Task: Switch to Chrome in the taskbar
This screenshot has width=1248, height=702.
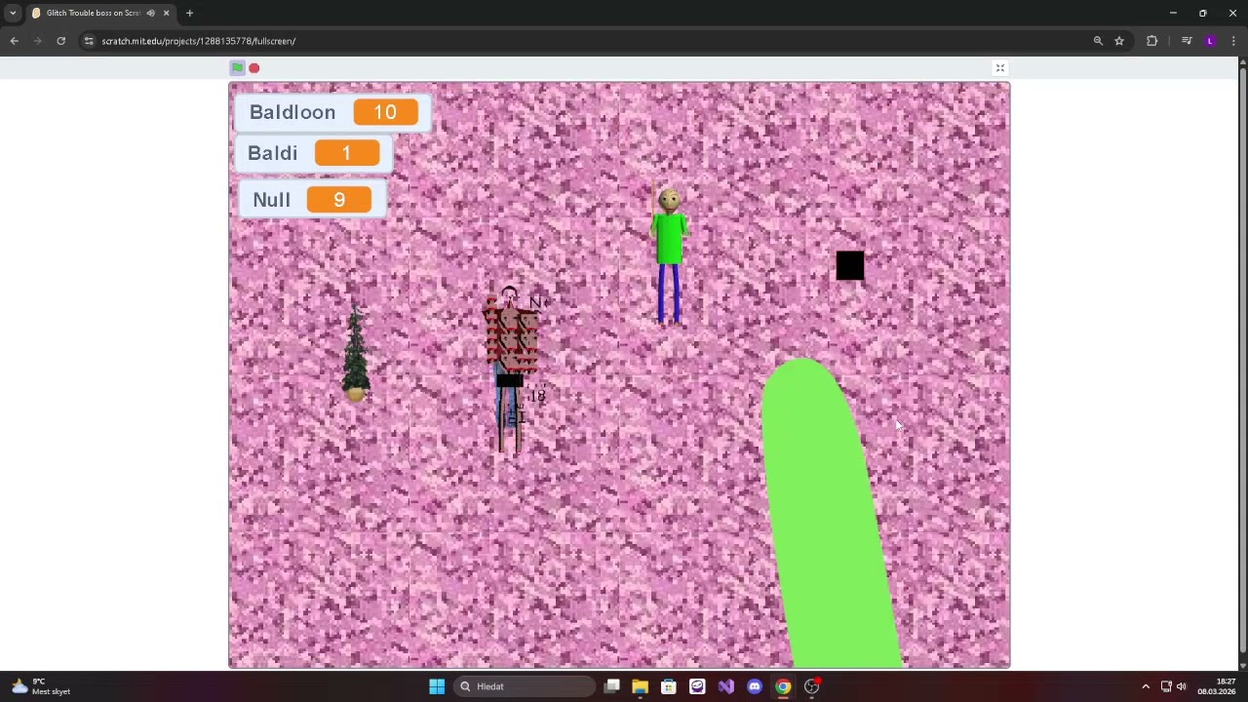Action: (783, 686)
